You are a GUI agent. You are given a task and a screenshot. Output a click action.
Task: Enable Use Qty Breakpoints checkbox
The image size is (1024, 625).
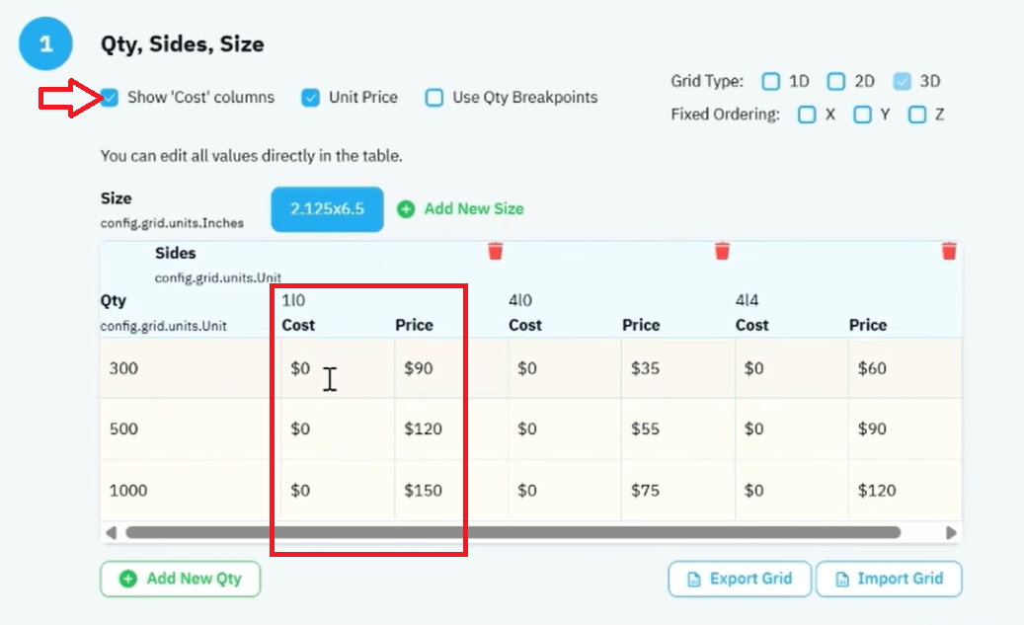coord(434,98)
